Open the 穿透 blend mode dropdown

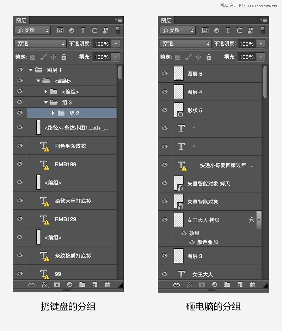coord(40,44)
